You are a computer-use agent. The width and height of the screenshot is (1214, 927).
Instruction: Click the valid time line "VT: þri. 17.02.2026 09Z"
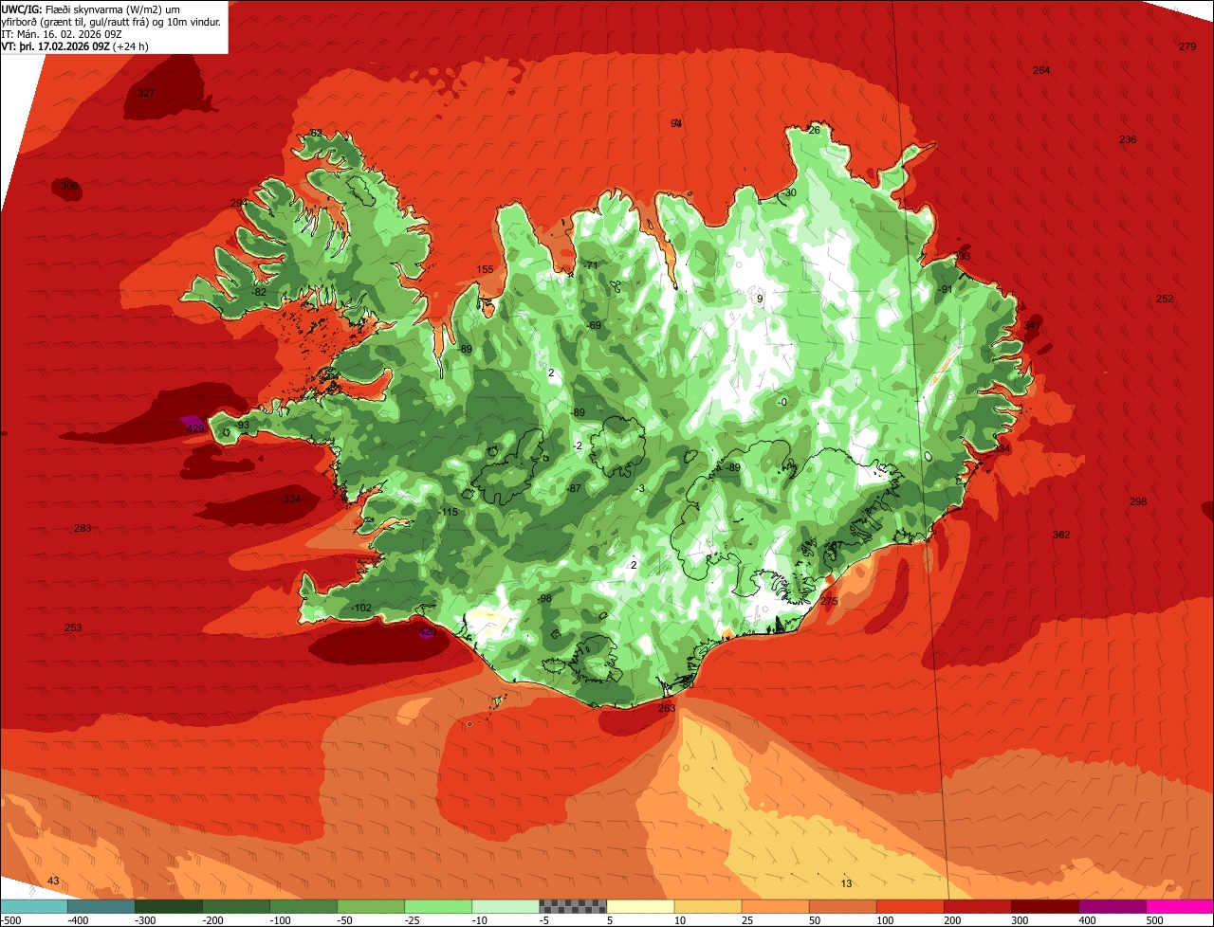[x=56, y=45]
